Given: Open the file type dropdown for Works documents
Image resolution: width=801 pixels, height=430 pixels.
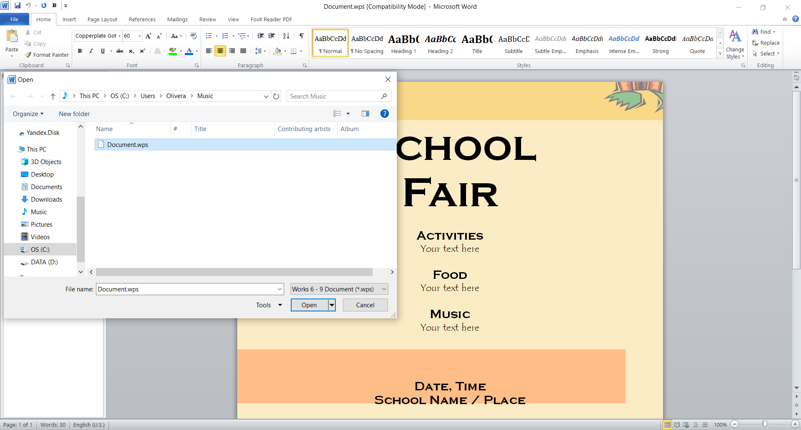Looking at the screenshot, I should (339, 289).
